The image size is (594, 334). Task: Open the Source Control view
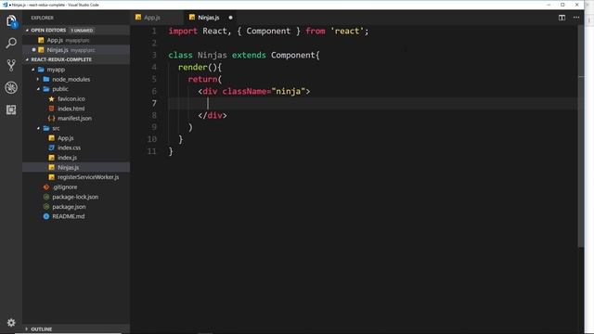pos(11,65)
